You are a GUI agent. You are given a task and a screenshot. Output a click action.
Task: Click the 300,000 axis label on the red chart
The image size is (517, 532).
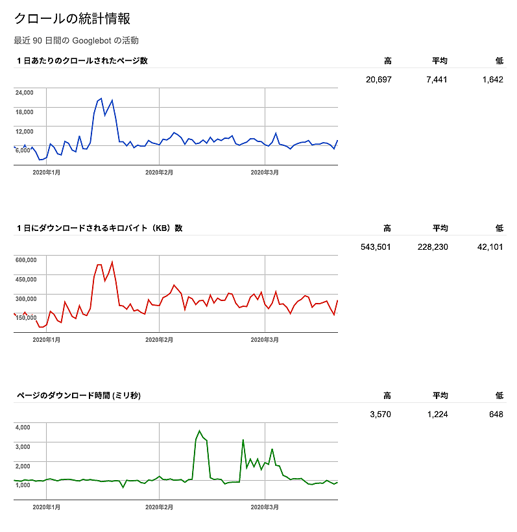click(x=26, y=298)
